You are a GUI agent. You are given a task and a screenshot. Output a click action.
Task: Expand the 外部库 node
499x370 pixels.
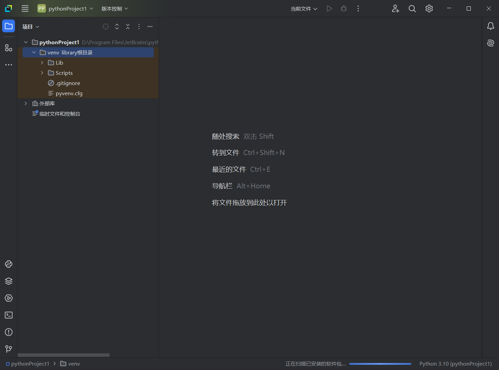click(x=26, y=103)
